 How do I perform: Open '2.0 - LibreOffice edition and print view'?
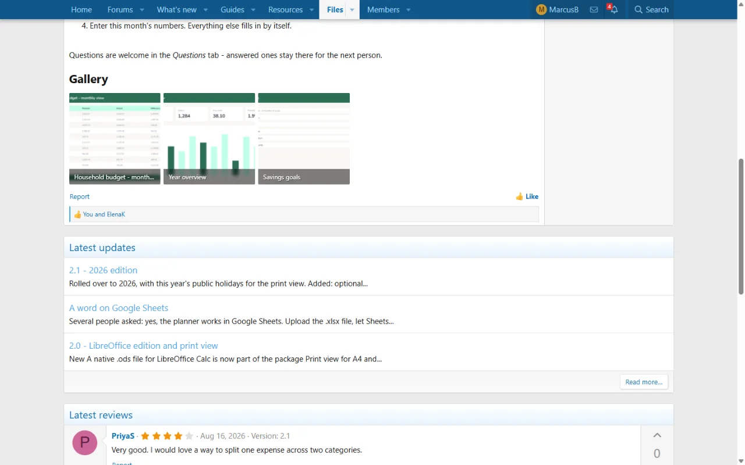coord(144,346)
